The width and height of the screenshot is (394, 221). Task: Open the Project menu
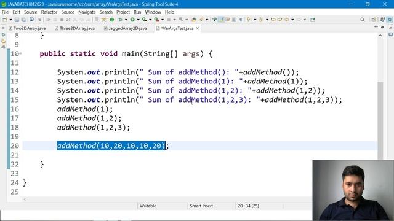(123, 12)
